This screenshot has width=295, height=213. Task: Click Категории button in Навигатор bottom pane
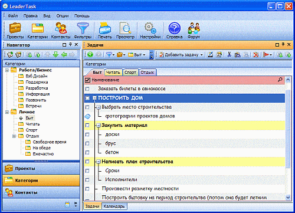pos(41,181)
